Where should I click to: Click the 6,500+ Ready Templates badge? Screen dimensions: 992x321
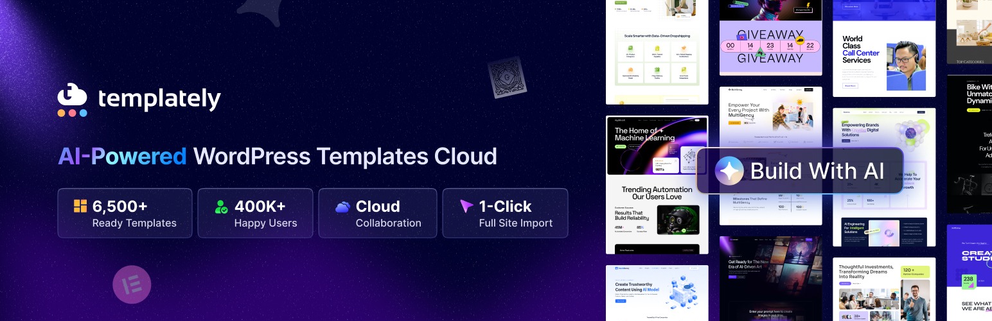click(125, 213)
